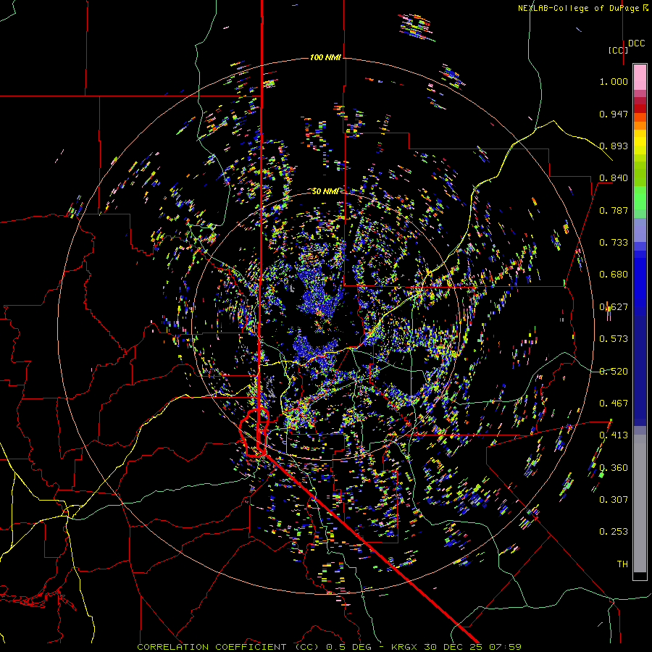Image resolution: width=652 pixels, height=652 pixels.
Task: Select the 0.307 legend value
Action: tap(614, 500)
